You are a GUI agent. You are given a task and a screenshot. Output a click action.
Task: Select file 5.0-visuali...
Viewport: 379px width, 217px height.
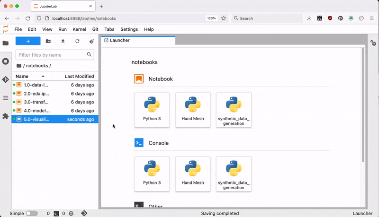point(55,119)
